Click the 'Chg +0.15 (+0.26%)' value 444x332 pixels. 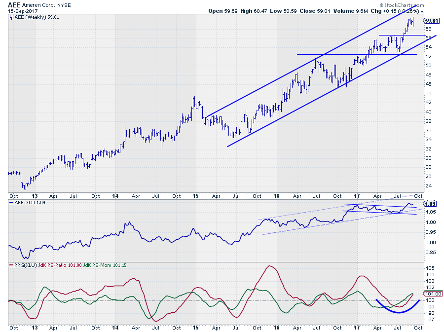click(x=395, y=11)
